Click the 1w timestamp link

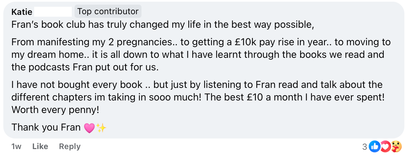click(16, 146)
